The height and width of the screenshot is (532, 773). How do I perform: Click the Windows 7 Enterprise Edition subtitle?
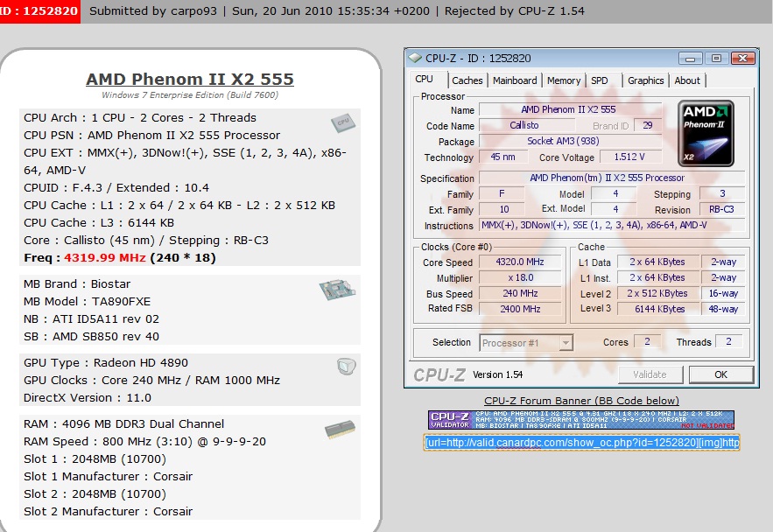[x=190, y=94]
